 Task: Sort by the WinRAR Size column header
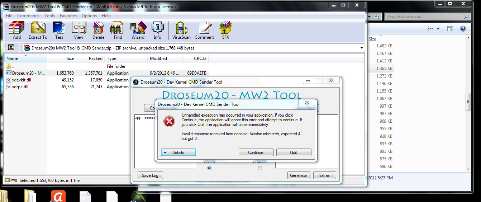coord(61,58)
